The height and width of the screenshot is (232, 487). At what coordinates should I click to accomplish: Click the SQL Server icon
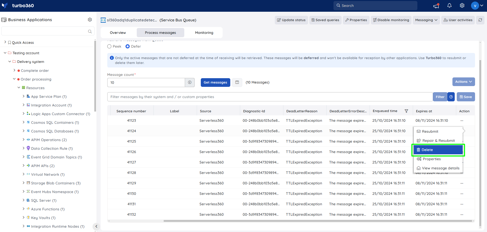28,200
